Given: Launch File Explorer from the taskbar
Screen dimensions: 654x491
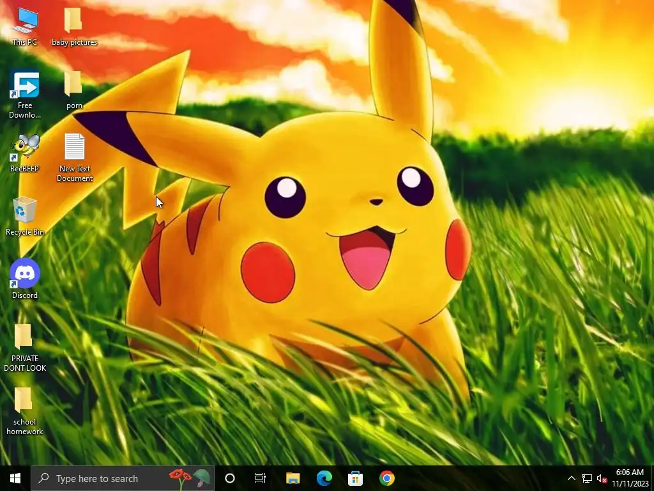Looking at the screenshot, I should pyautogui.click(x=293, y=478).
